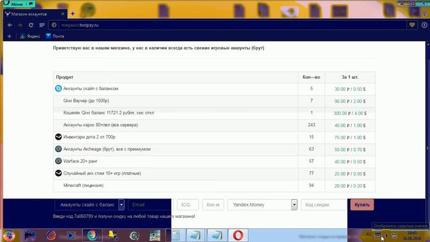Open Internet Explorer from taskbar
Viewport: 430px width, 242px height.
[x=51, y=235]
